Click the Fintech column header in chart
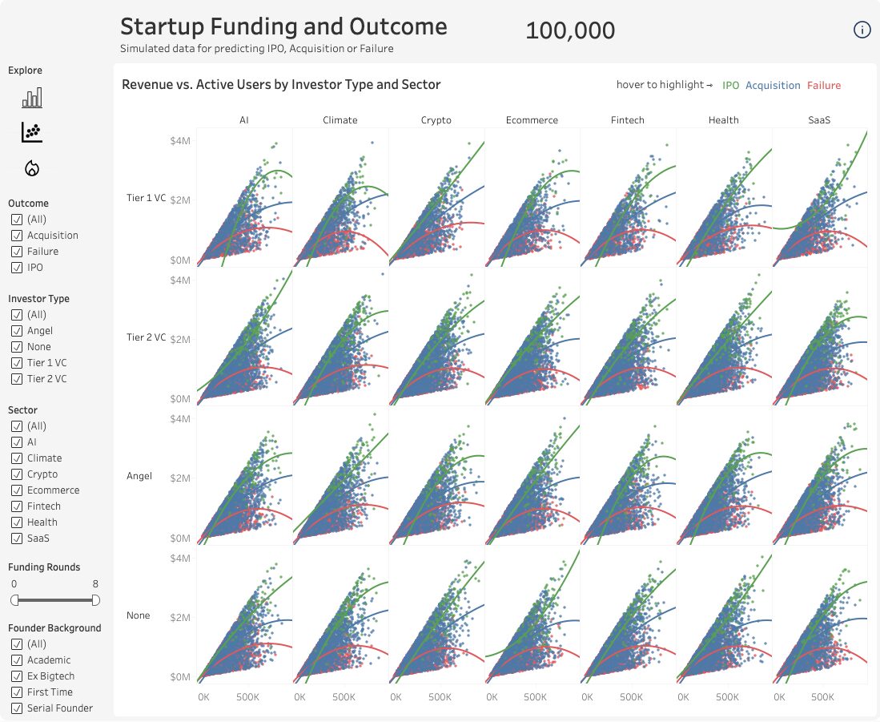 click(x=628, y=120)
